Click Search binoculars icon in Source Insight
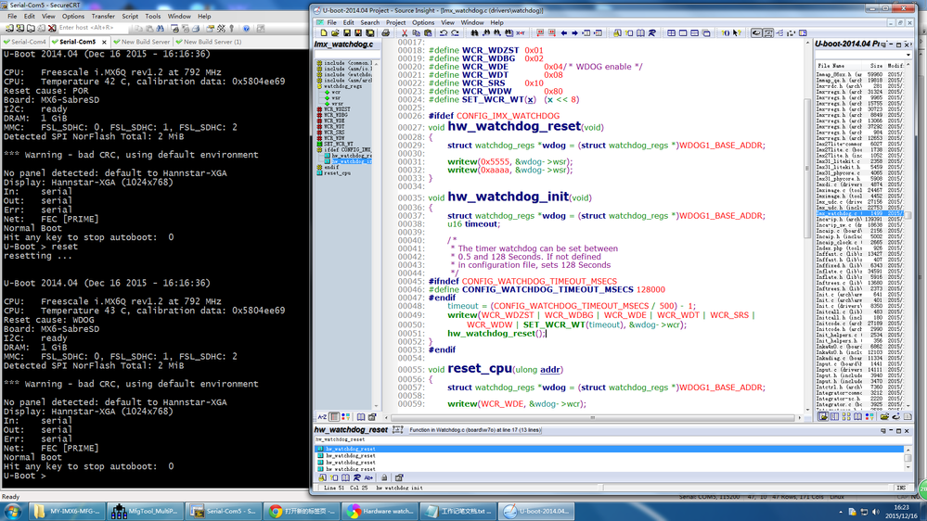Screen dimensions: 927x521 (474, 33)
